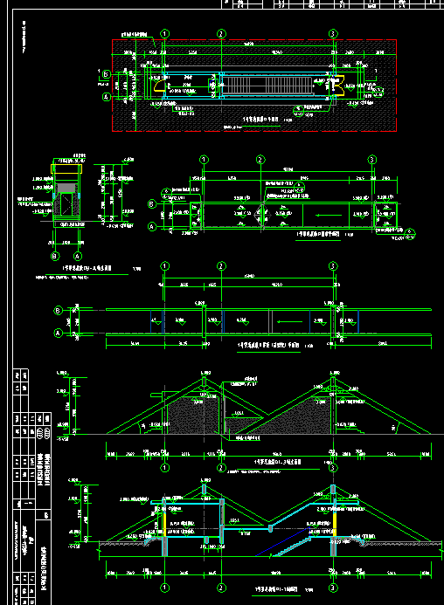The image size is (444, 605).
Task: Select axis bubble 3 above roof plan
Action: click(x=371, y=160)
